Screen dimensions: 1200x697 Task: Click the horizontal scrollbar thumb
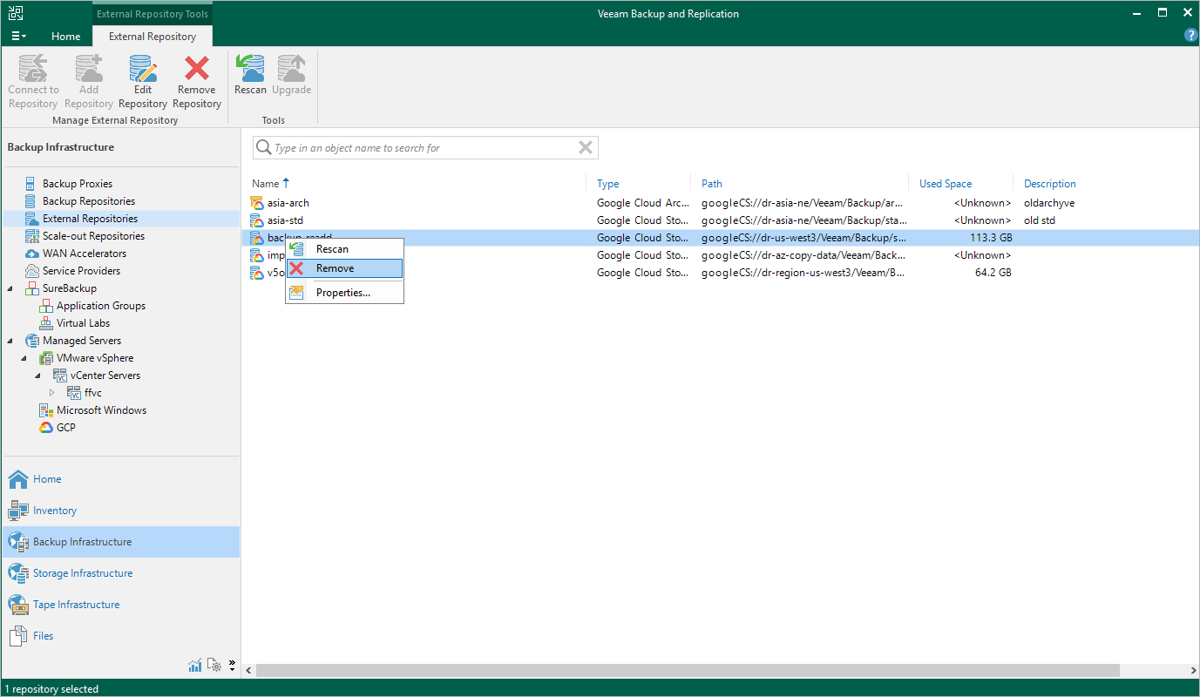[x=688, y=670]
